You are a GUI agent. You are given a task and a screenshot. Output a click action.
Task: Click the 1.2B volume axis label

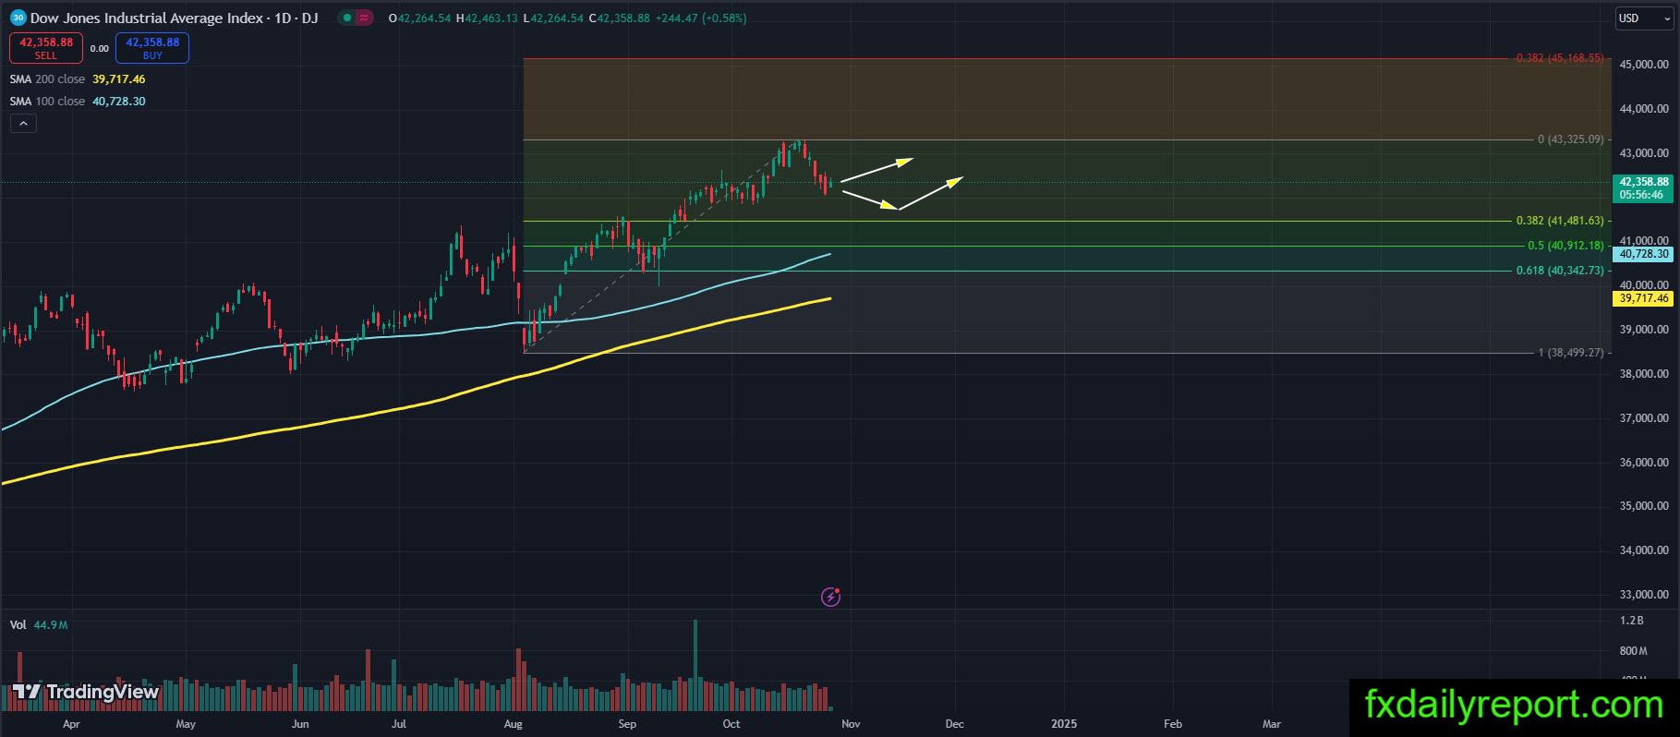click(1632, 621)
